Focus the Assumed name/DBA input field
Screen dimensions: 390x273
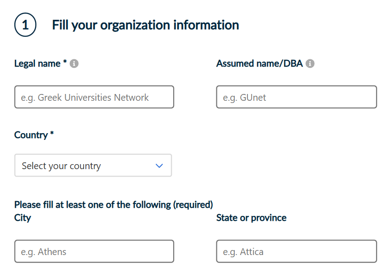pyautogui.click(x=296, y=97)
